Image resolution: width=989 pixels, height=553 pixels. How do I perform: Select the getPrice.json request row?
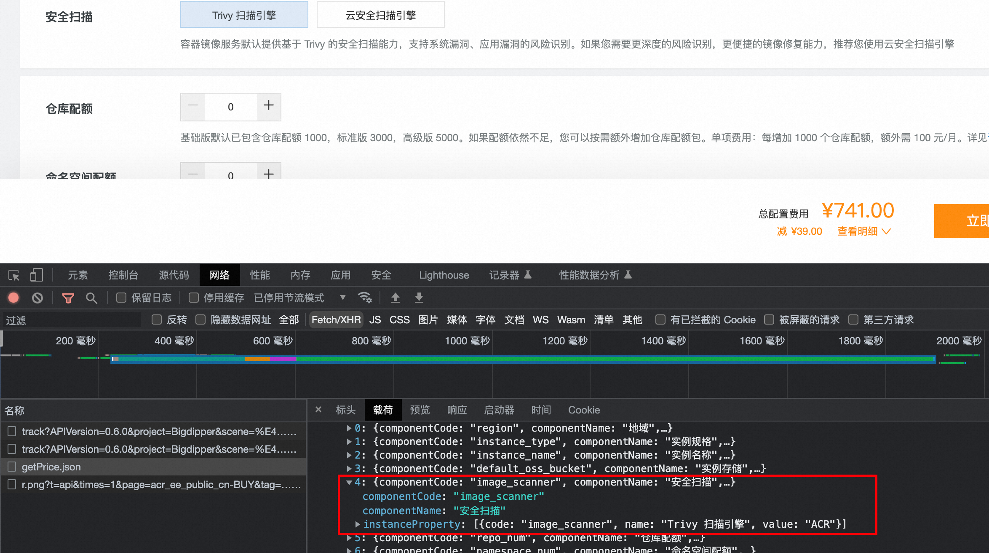[x=153, y=467]
